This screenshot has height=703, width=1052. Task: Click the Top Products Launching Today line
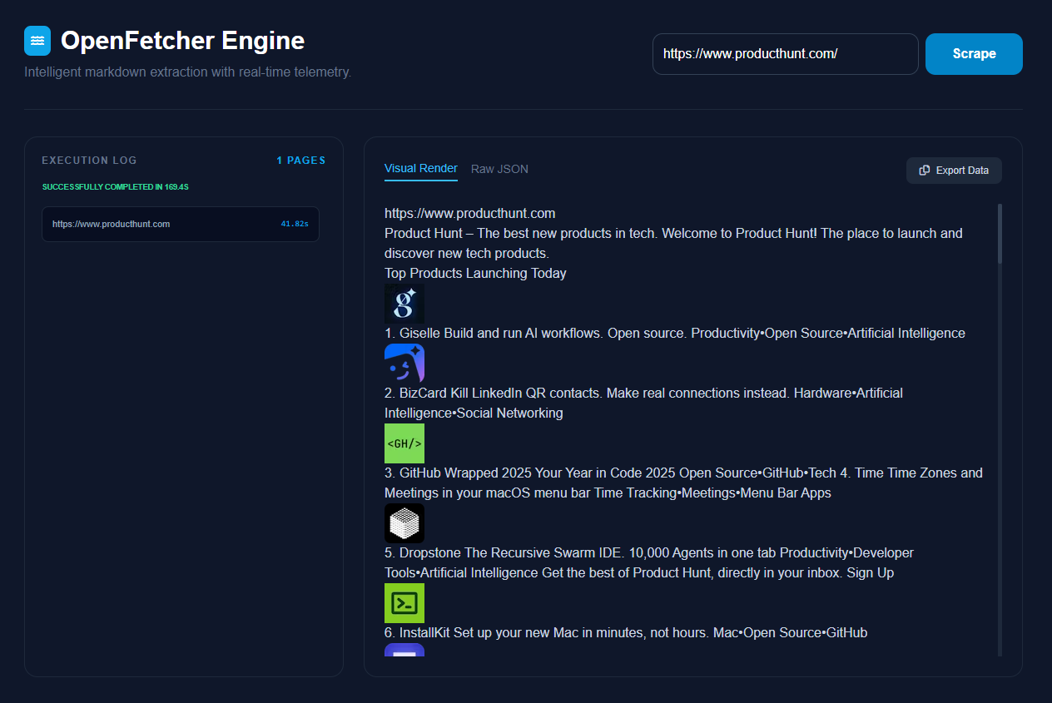[475, 273]
